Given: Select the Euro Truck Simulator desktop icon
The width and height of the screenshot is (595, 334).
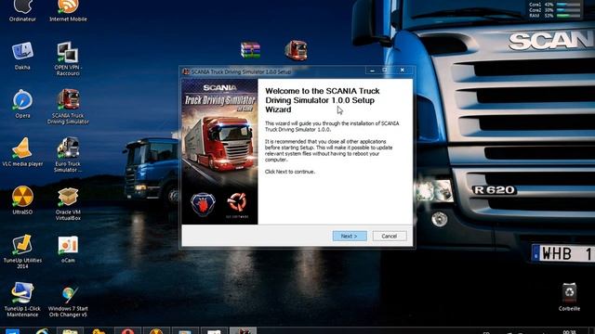Looking at the screenshot, I should click(68, 155).
